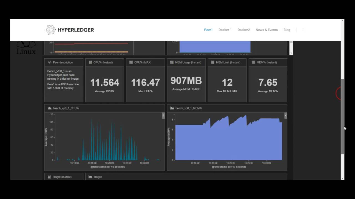Viewport: 355px width, 199px height.
Task: Switch to the Docker 1 tab
Action: pos(225,30)
